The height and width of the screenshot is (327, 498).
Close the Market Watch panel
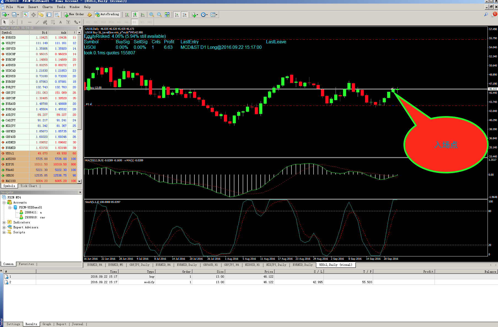(80, 28)
